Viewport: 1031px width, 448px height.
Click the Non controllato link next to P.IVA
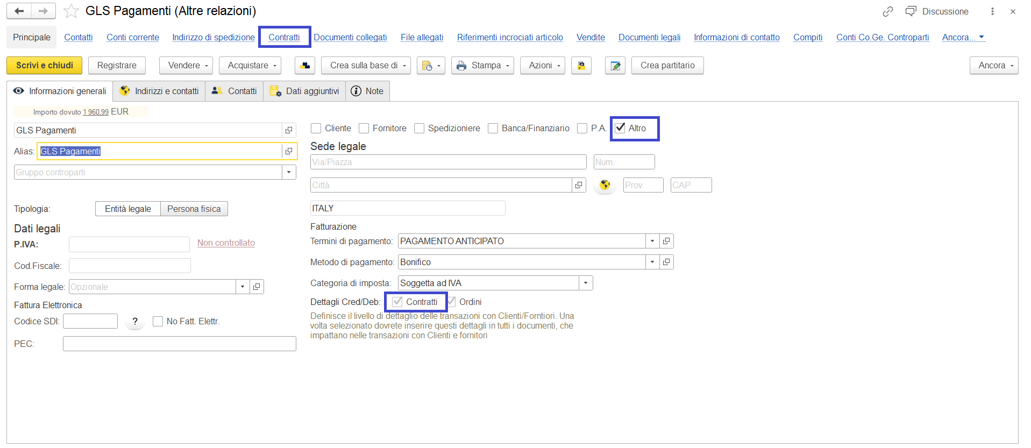point(226,243)
